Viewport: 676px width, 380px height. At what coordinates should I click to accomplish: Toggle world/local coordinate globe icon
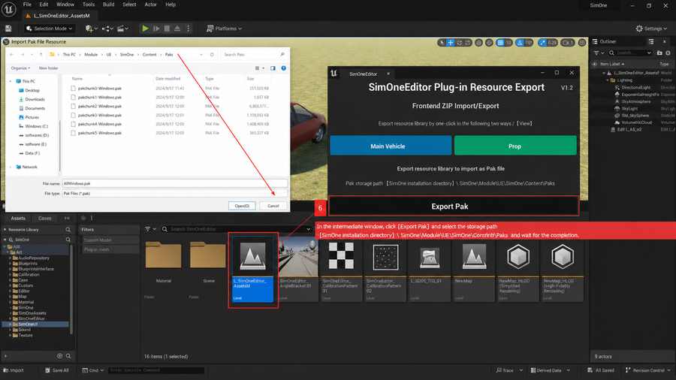coord(478,42)
